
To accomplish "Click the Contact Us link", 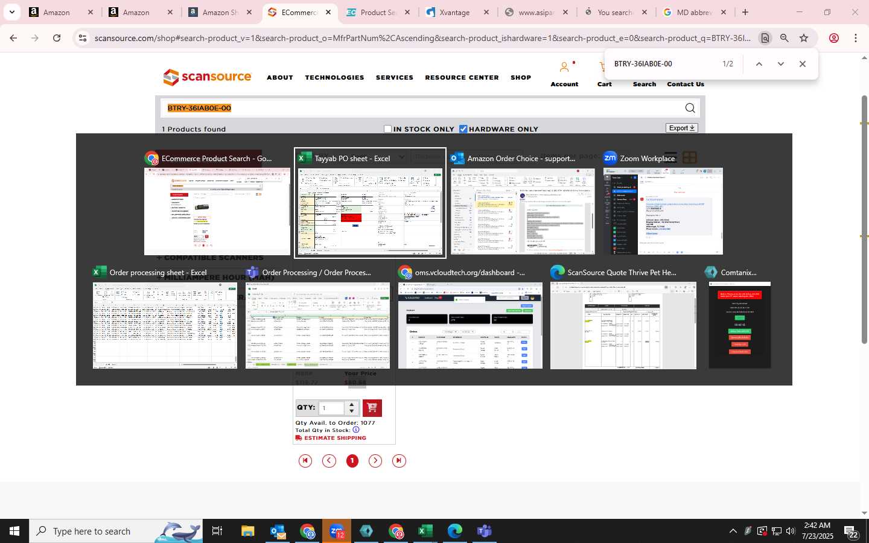I will pyautogui.click(x=686, y=84).
